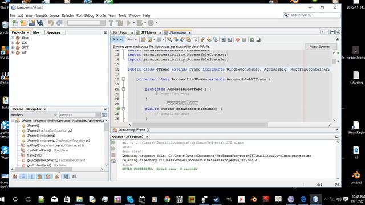Click the Build Project hammer icon
This screenshot has width=365, height=205.
[111, 23]
